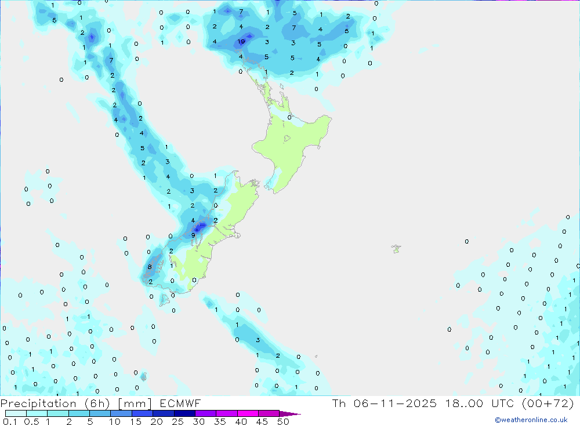This screenshot has width=580, height=425.
Task: Click the '19' precipitation value on the map
Action: [241, 41]
